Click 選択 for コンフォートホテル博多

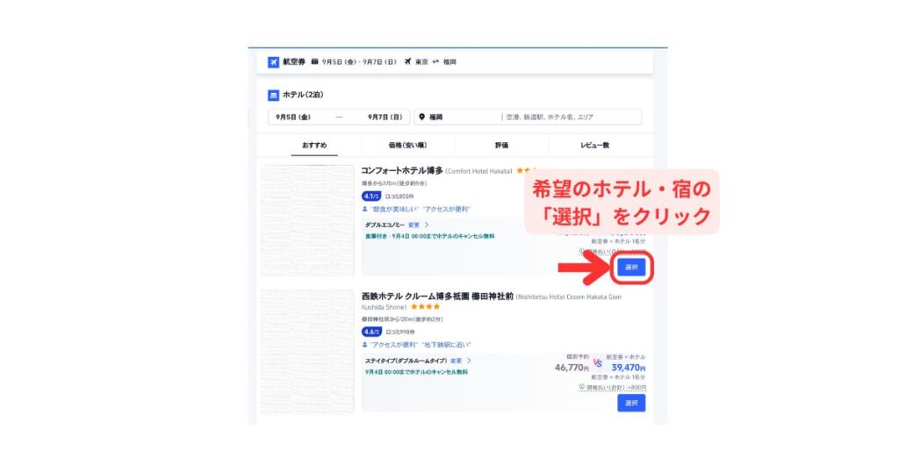[x=631, y=268]
